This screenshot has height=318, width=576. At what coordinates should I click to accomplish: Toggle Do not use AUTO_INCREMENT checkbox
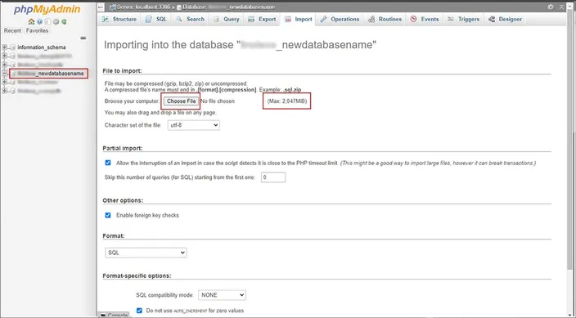(x=139, y=311)
